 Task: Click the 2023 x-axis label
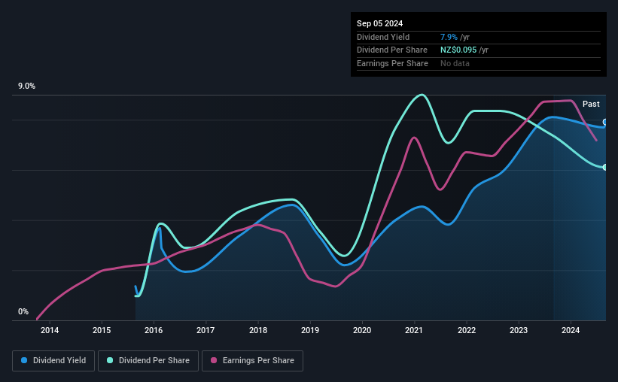519,330
